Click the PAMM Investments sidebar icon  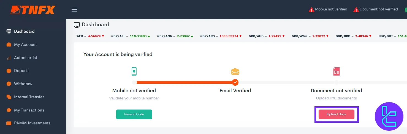(9, 123)
